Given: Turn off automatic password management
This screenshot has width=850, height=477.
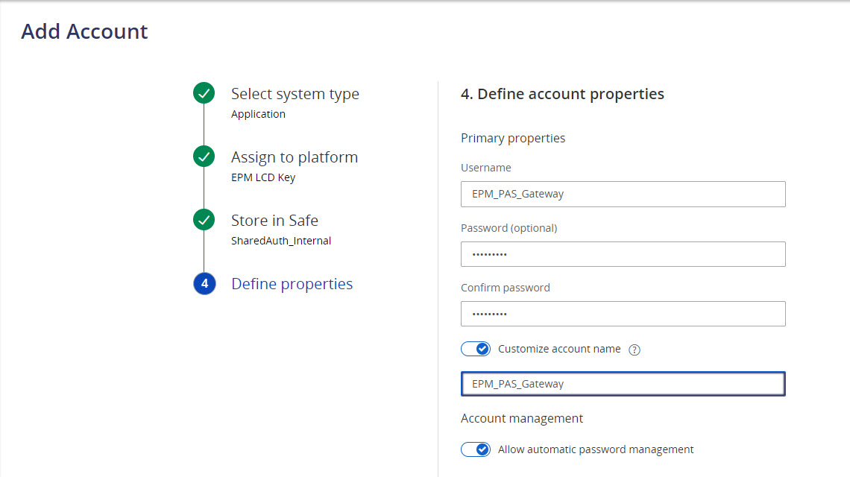Looking at the screenshot, I should click(476, 449).
